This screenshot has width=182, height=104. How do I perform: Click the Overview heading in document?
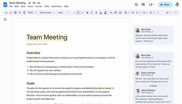33,53
